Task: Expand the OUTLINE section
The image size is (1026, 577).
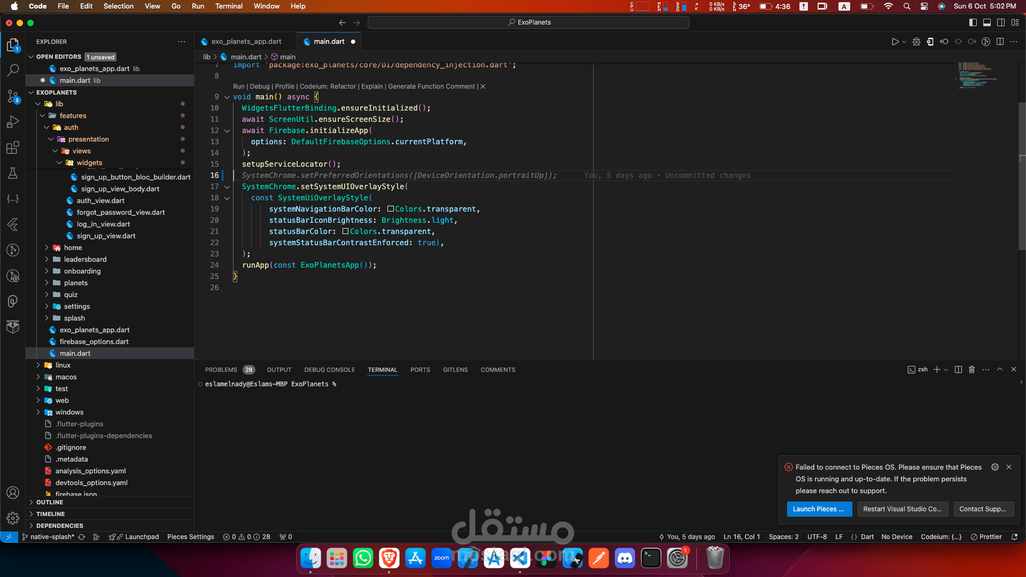Action: (50, 502)
